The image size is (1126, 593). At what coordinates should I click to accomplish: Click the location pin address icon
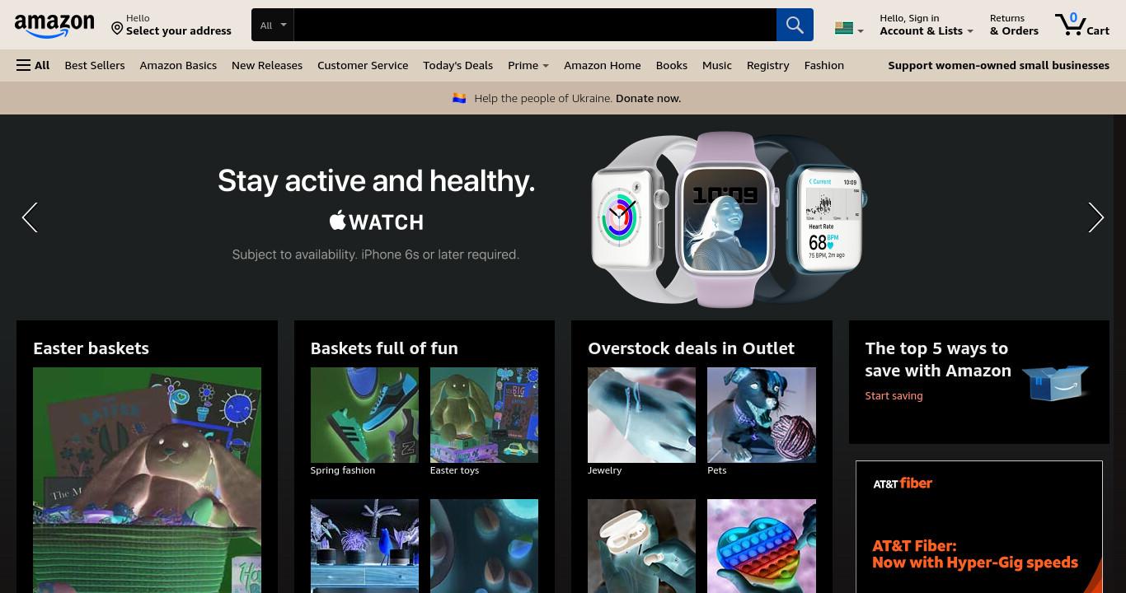click(117, 28)
